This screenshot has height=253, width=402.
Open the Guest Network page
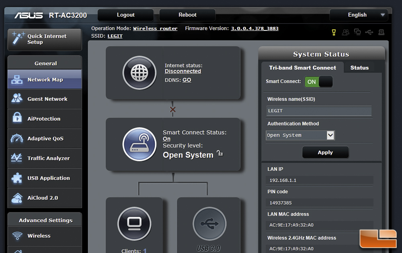click(45, 99)
